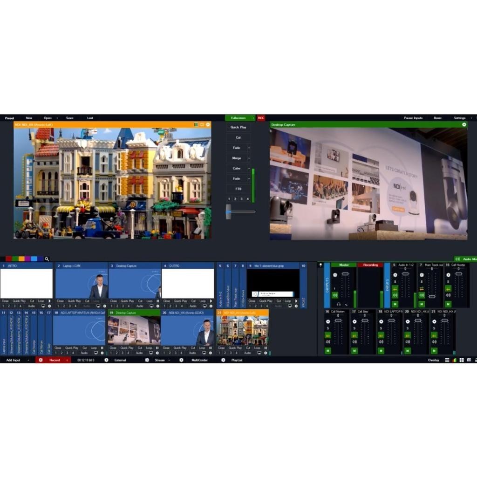Start recording with Record button
Image resolution: width=477 pixels, height=477 pixels.
tap(55, 360)
